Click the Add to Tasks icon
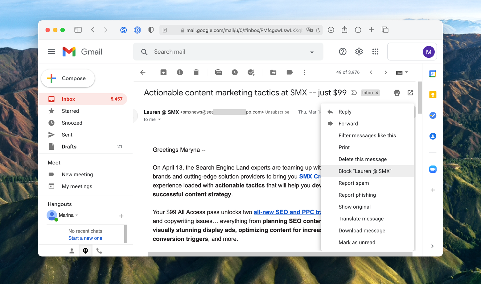 coord(251,72)
